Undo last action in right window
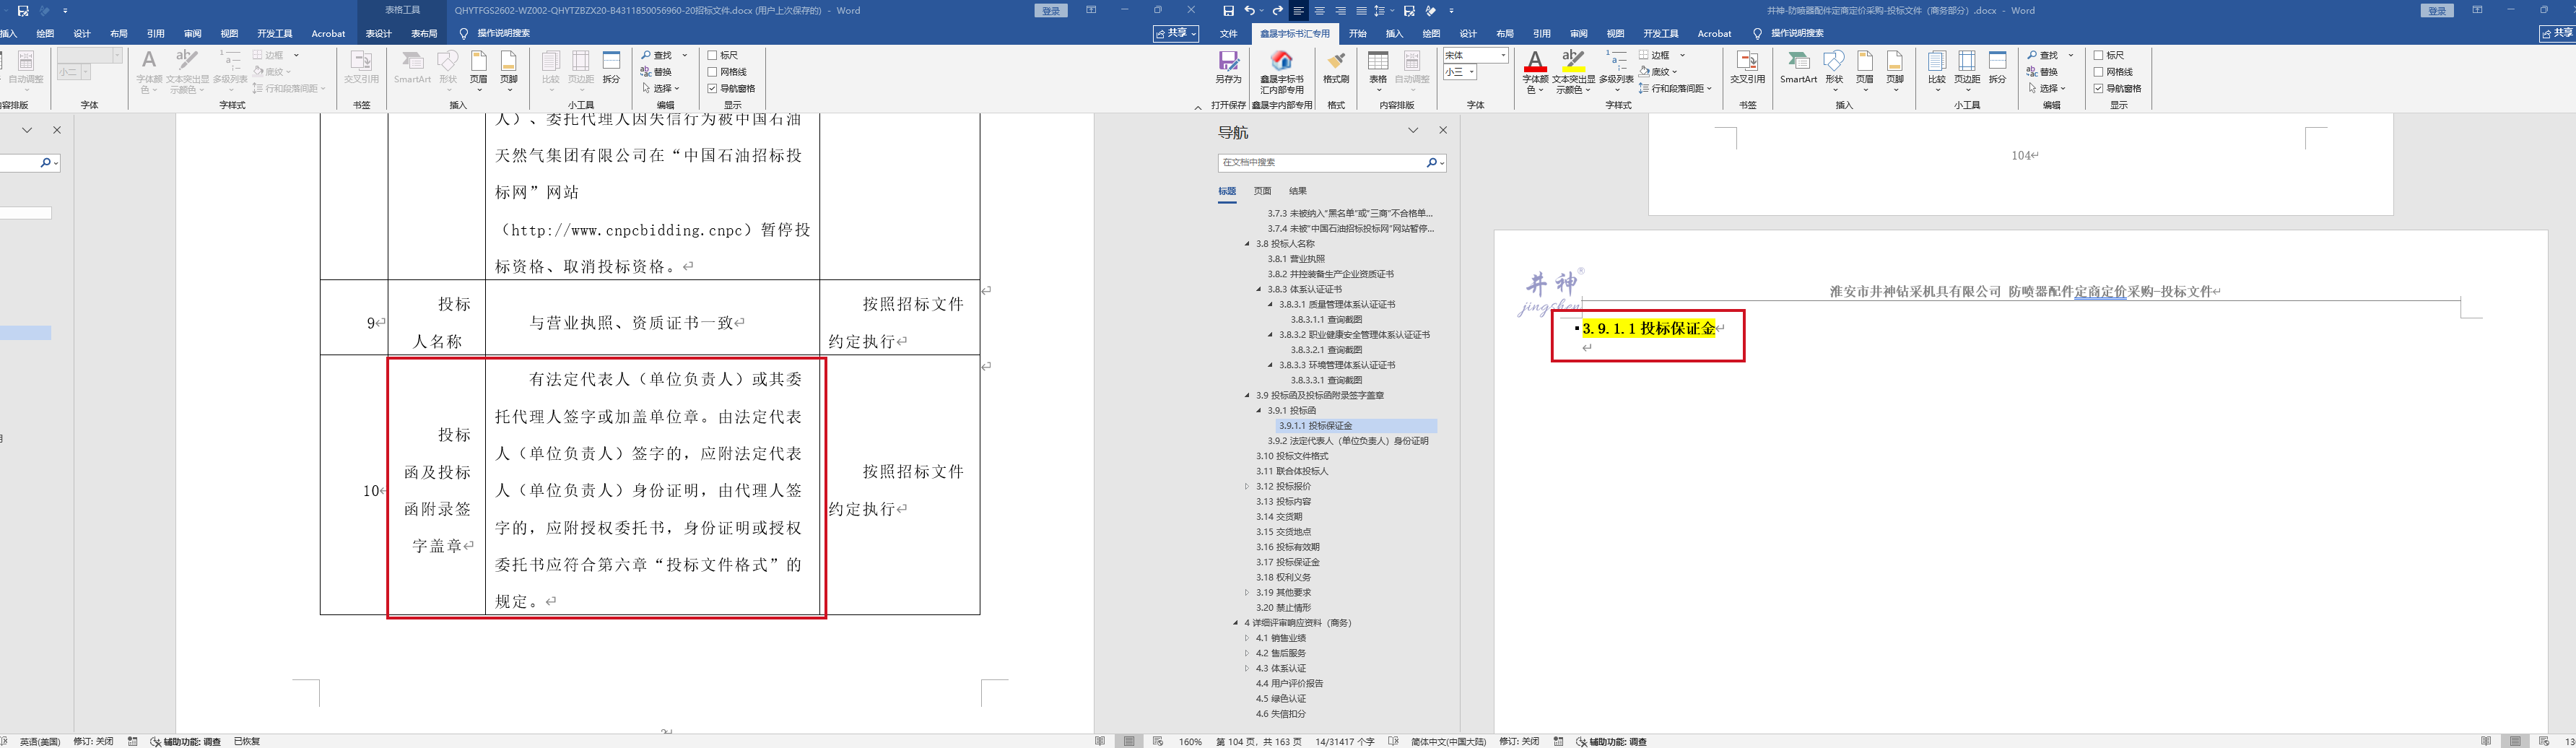 coord(1249,11)
